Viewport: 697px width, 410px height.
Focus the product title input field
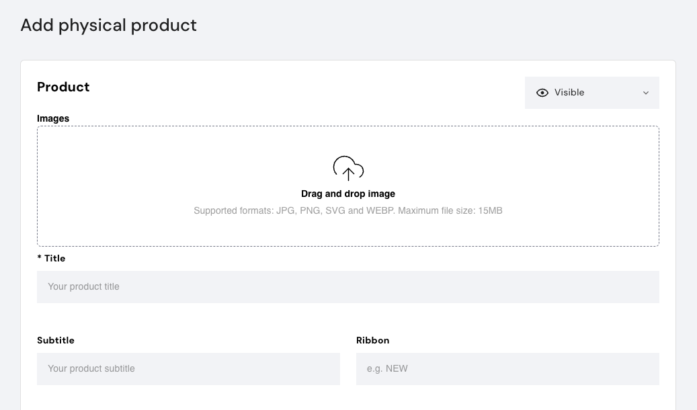pos(347,286)
